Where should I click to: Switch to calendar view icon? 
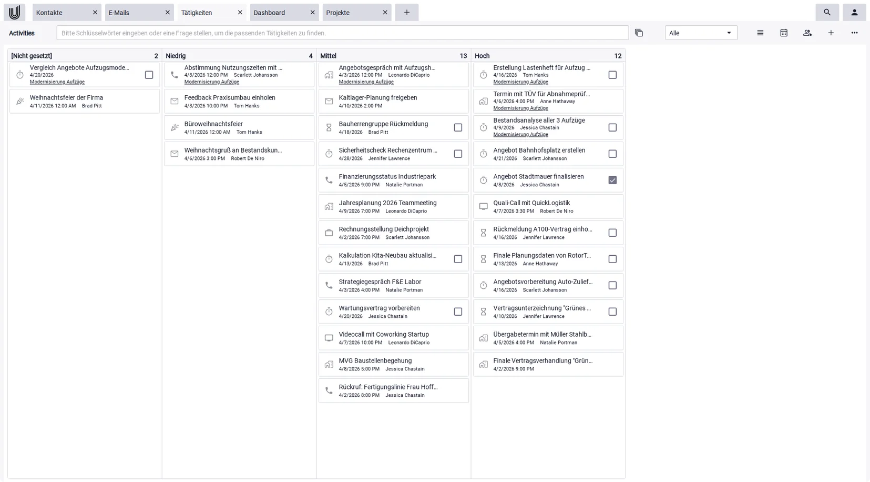[784, 33]
